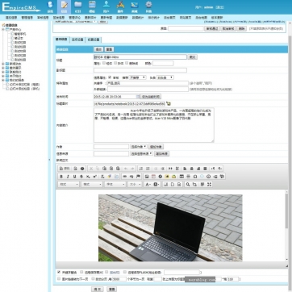
Task: Click the 退出 logout link
Action: (x=220, y=7)
